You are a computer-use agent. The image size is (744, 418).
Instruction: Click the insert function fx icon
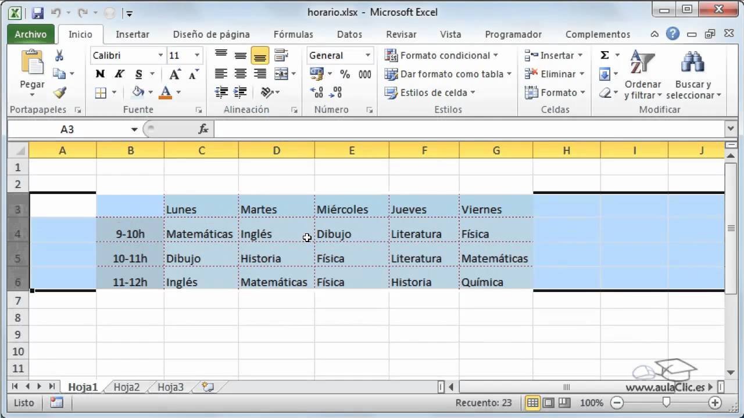point(203,129)
